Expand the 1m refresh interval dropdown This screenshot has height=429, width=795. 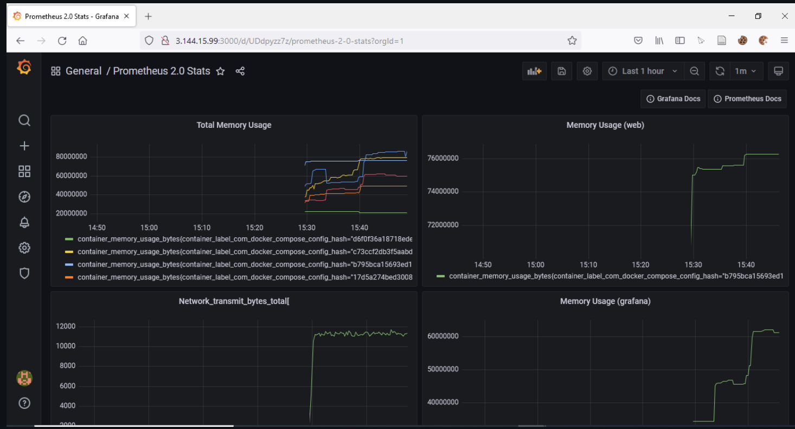746,71
